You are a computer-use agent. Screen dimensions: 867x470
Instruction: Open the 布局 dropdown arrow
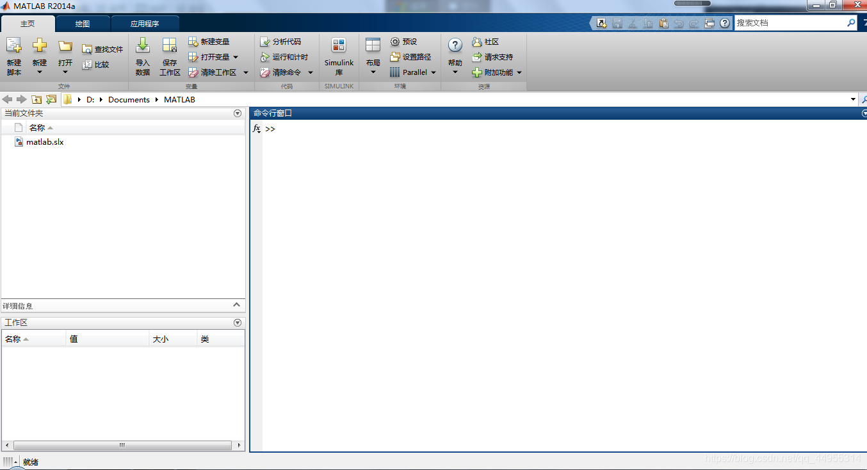(373, 72)
